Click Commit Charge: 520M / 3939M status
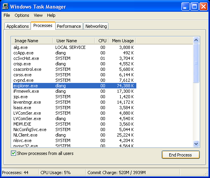Image resolution: width=210 pixels, height=178 pixels. click(x=116, y=173)
